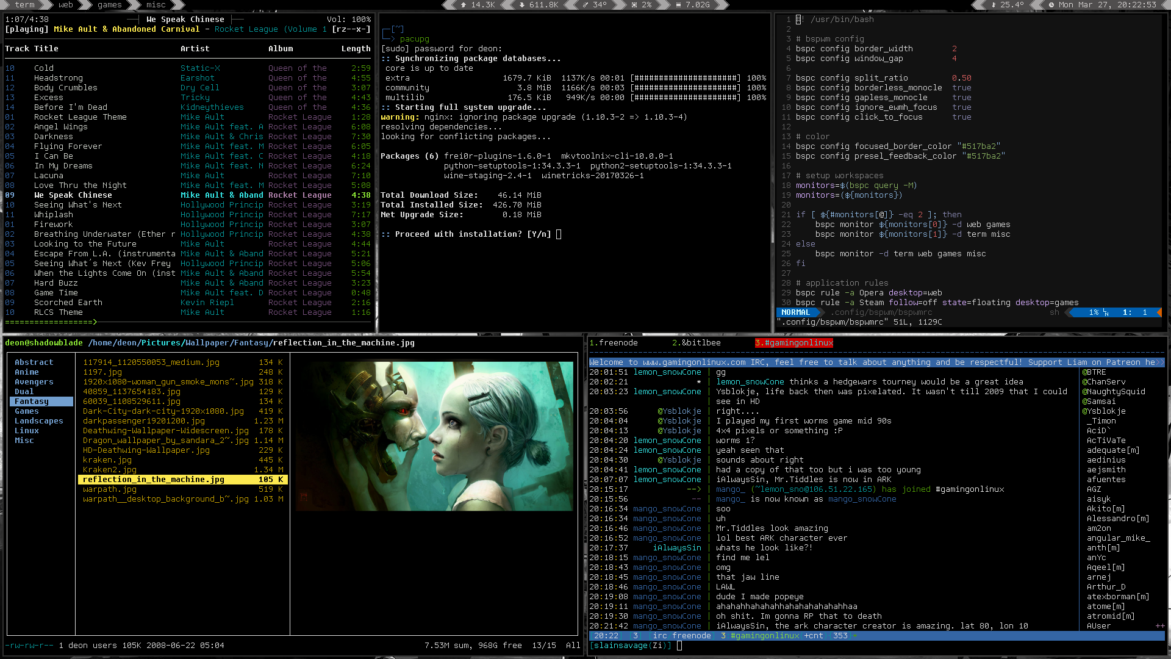Select the track Rocket League Theme
Image resolution: width=1171 pixels, height=659 pixels.
click(81, 117)
